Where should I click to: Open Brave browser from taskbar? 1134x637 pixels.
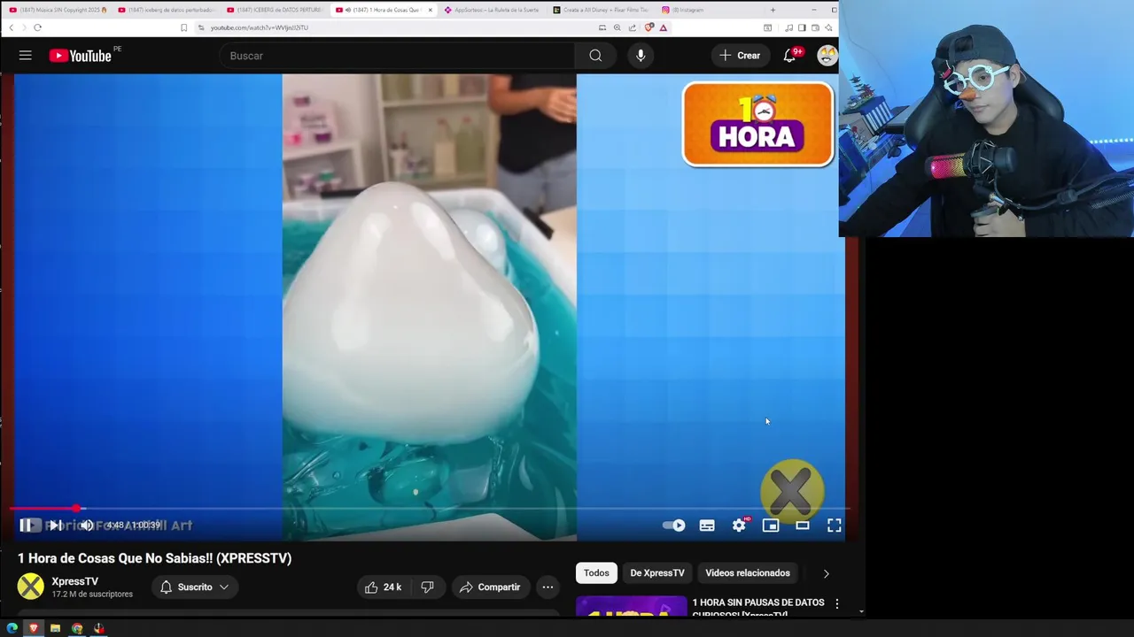coord(34,628)
